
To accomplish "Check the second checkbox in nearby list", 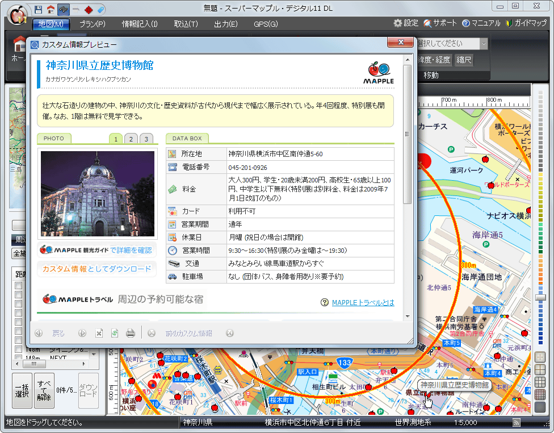I will point(18,295).
